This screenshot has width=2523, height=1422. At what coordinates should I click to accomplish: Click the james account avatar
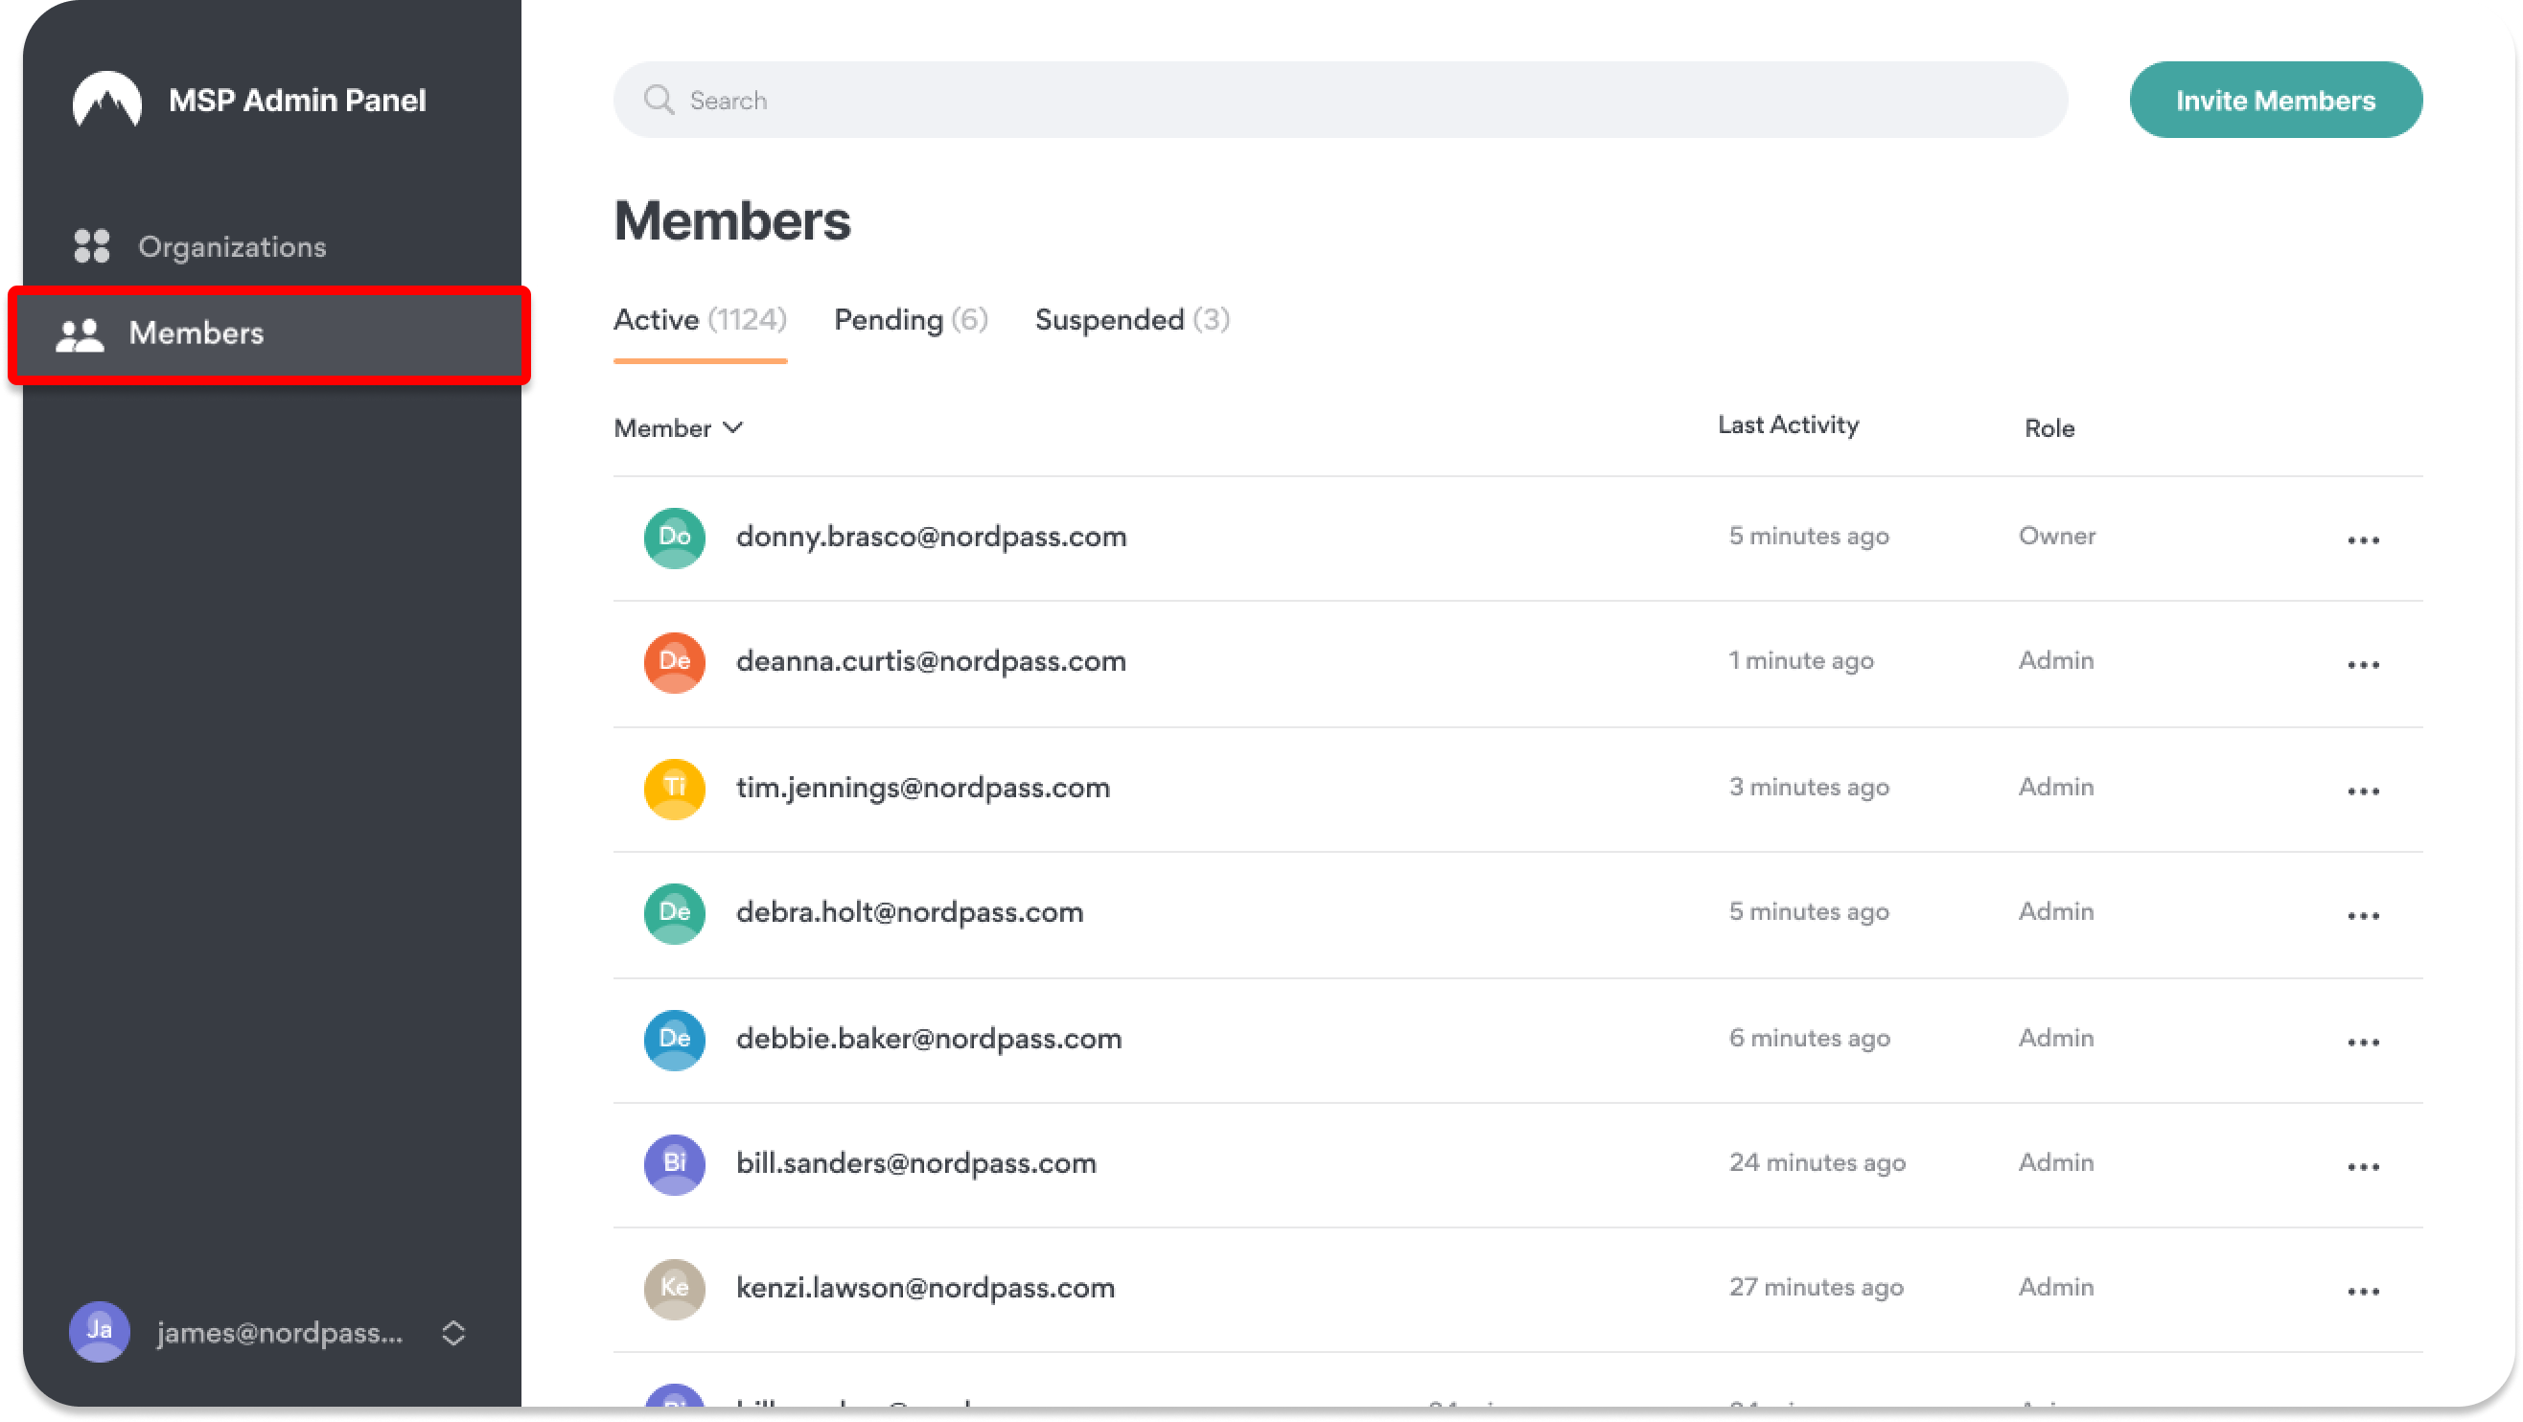[99, 1333]
